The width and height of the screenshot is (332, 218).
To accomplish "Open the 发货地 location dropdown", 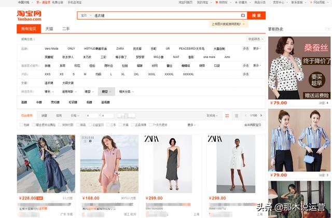I will click(x=212, y=116).
